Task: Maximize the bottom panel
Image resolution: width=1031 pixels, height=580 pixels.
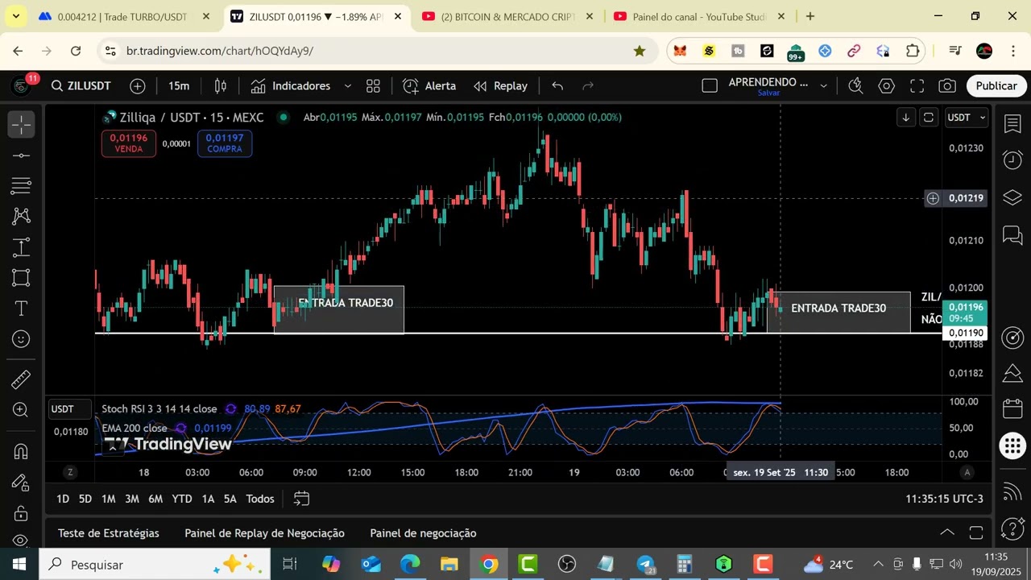Action: click(976, 532)
